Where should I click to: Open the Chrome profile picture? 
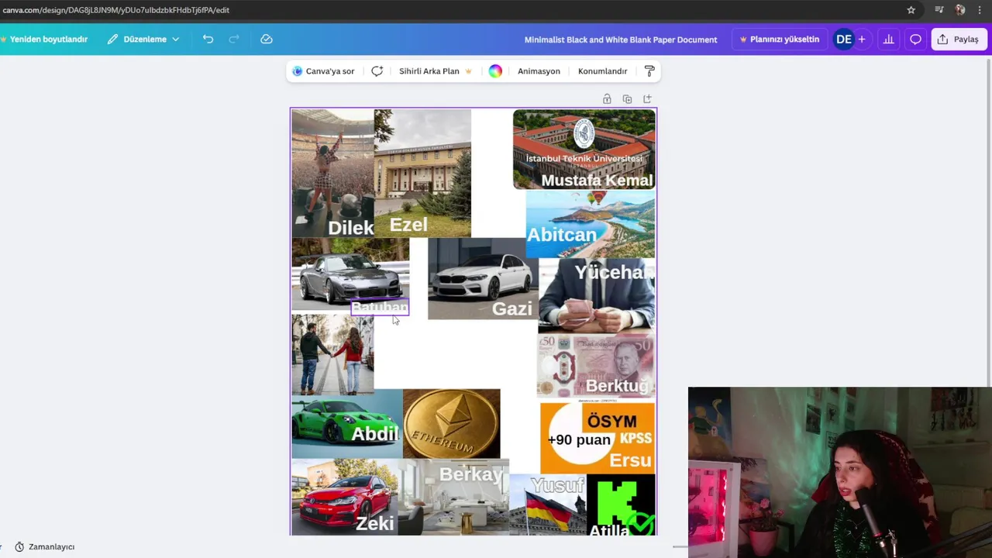pos(960,10)
